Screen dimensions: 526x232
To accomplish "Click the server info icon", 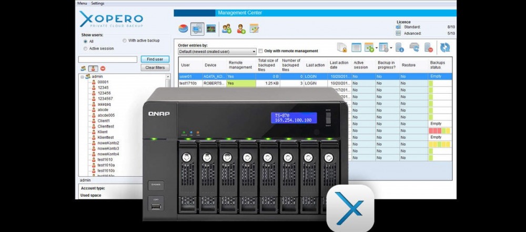I will [399, 47].
